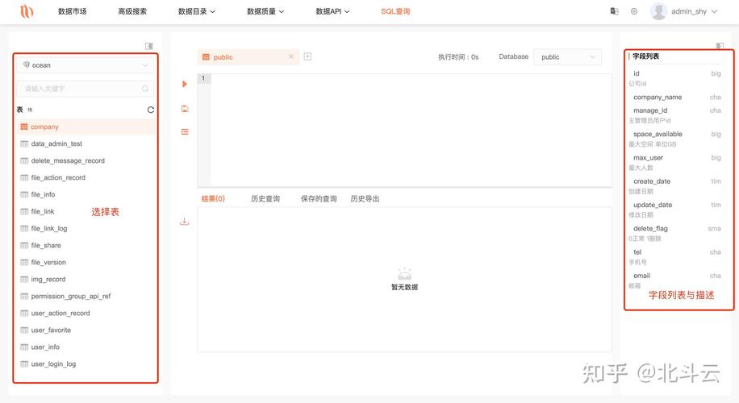Collapse the right field list panel icon
Image resolution: width=739 pixels, height=403 pixels.
tap(720, 46)
